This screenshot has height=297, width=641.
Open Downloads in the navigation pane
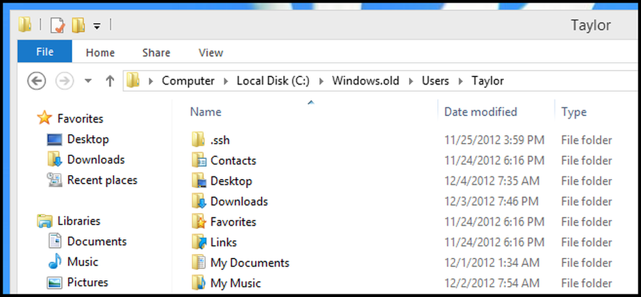[96, 160]
